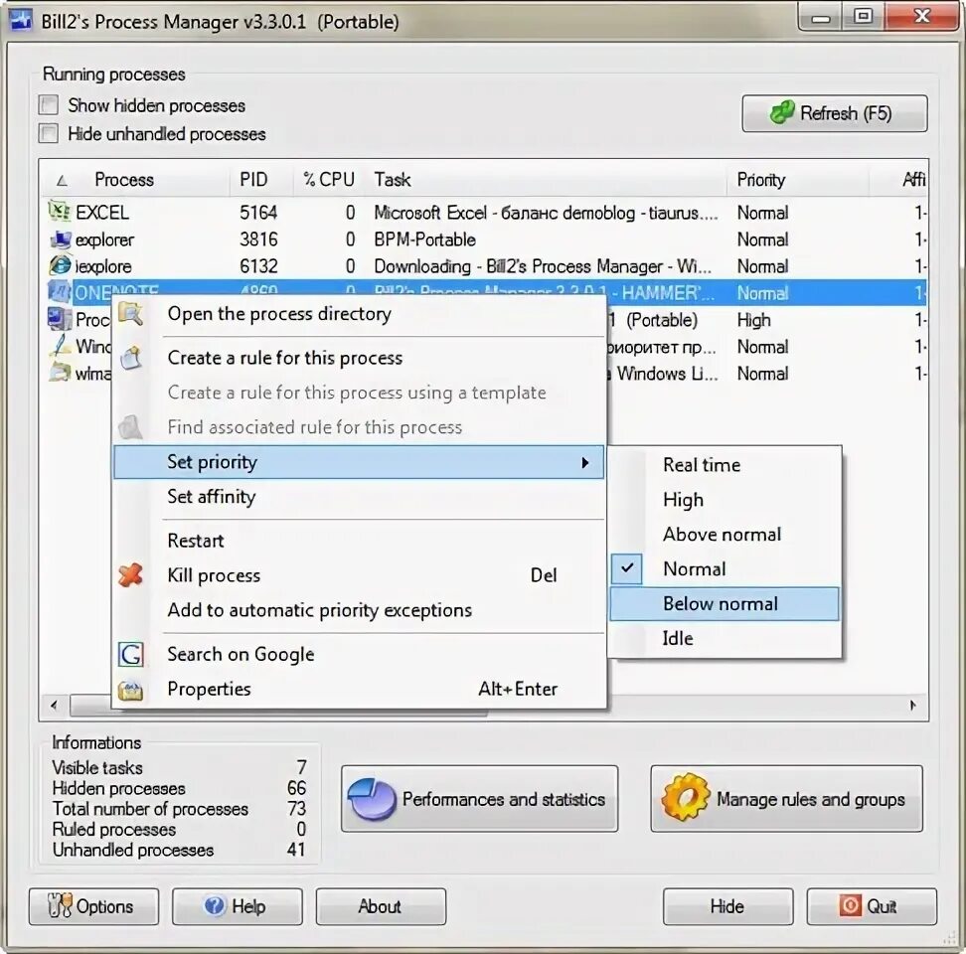
Task: Select the PID value 6132
Action: pos(258,266)
